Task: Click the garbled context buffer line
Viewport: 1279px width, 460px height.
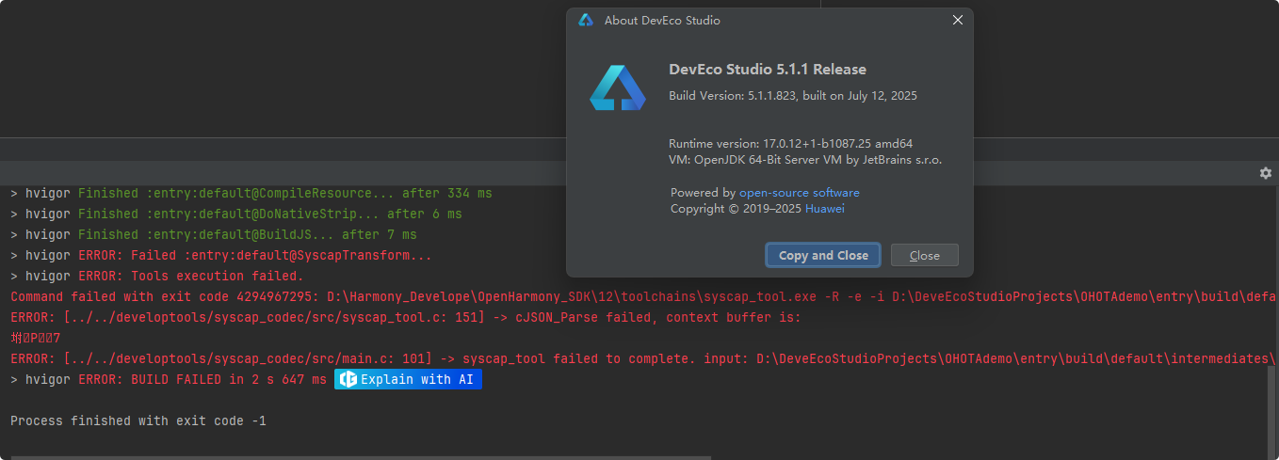Action: [36, 338]
